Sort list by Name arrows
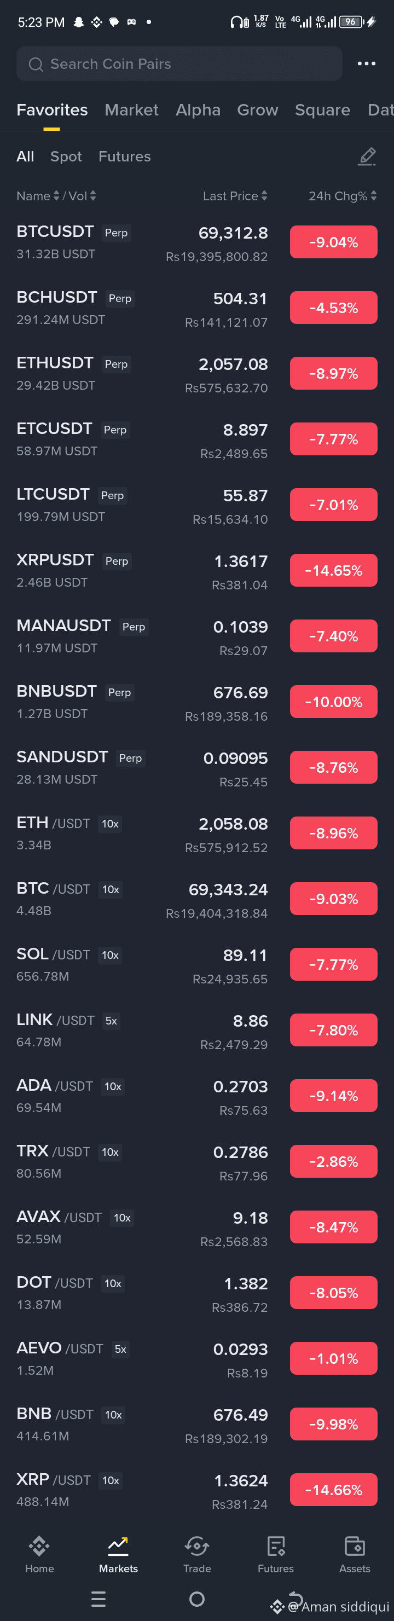Screen dimensions: 394x1621 coord(56,196)
